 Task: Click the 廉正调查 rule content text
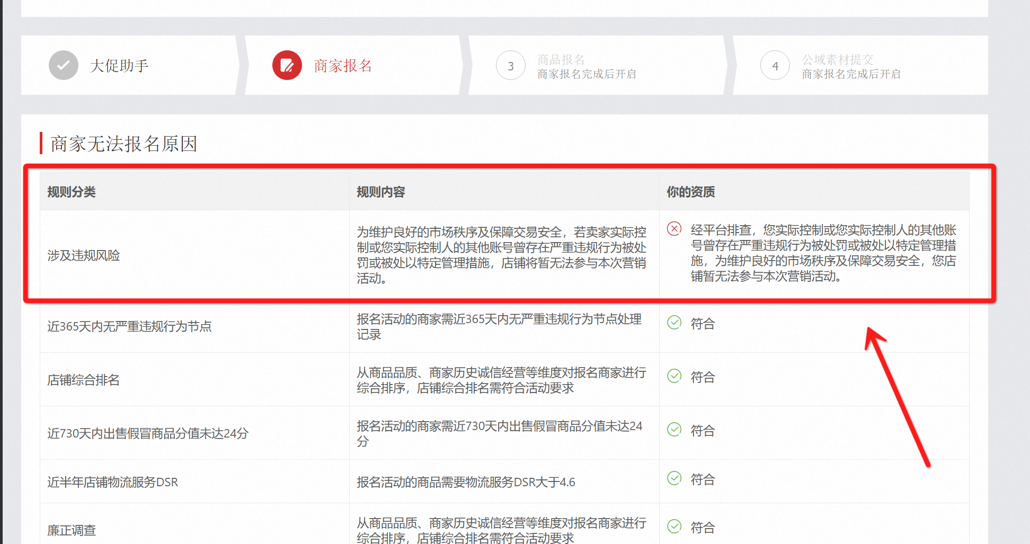click(x=502, y=530)
